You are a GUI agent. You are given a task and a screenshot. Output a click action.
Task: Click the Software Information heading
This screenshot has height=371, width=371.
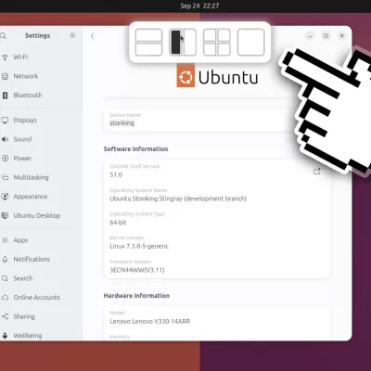[x=135, y=149]
